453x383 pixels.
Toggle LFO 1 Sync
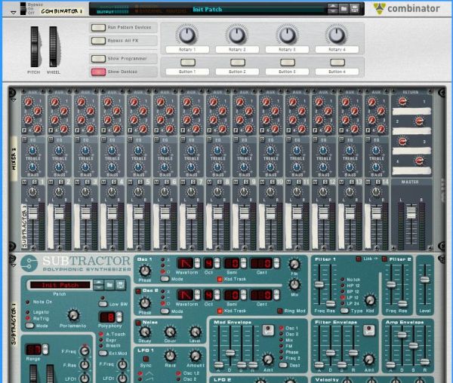point(146,359)
